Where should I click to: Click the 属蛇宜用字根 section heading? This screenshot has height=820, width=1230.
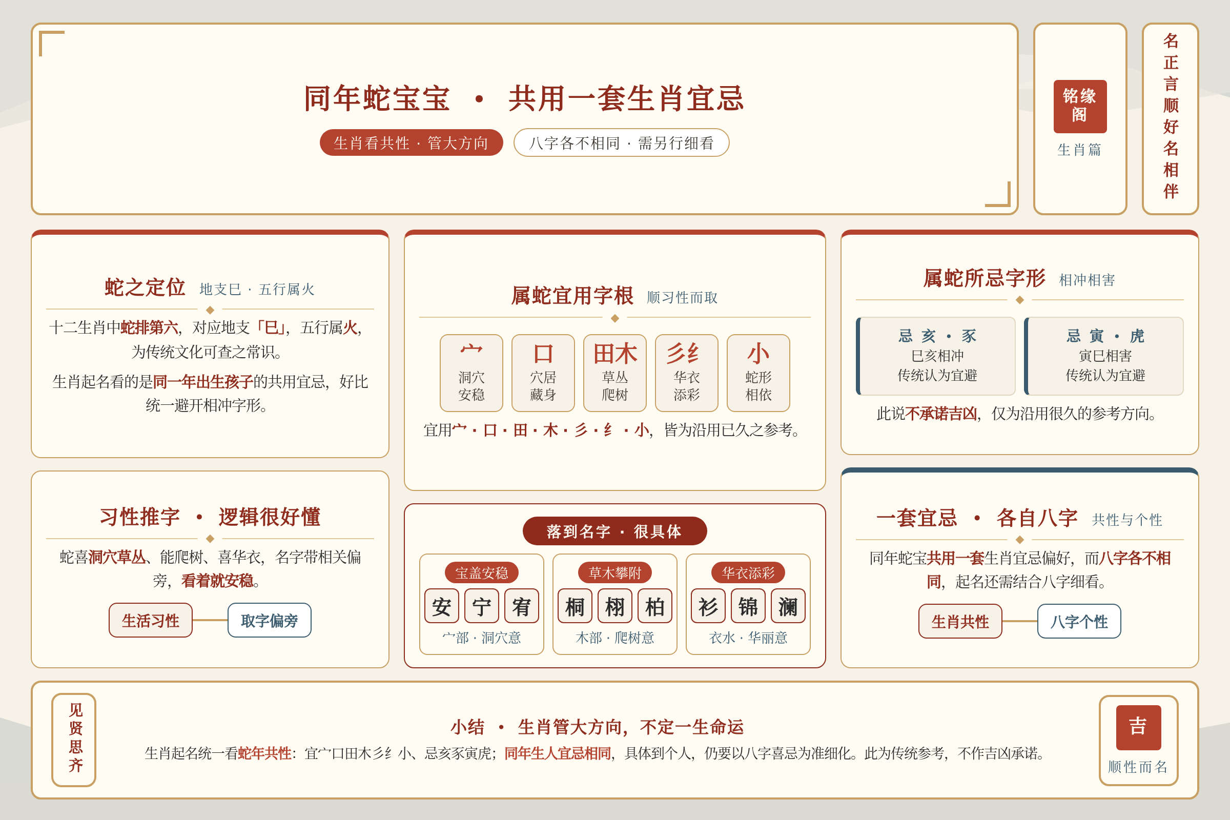(x=572, y=296)
